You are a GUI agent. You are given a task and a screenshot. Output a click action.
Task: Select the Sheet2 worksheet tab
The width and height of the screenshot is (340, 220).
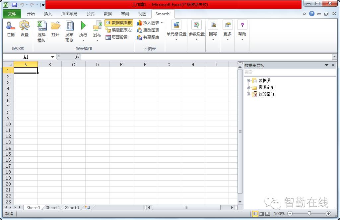[53, 207]
